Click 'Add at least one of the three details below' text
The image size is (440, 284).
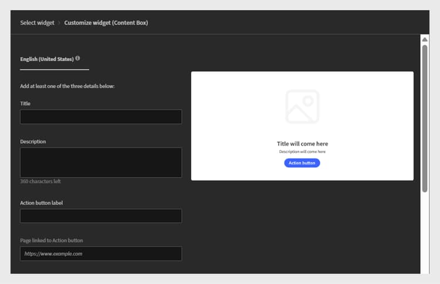67,86
